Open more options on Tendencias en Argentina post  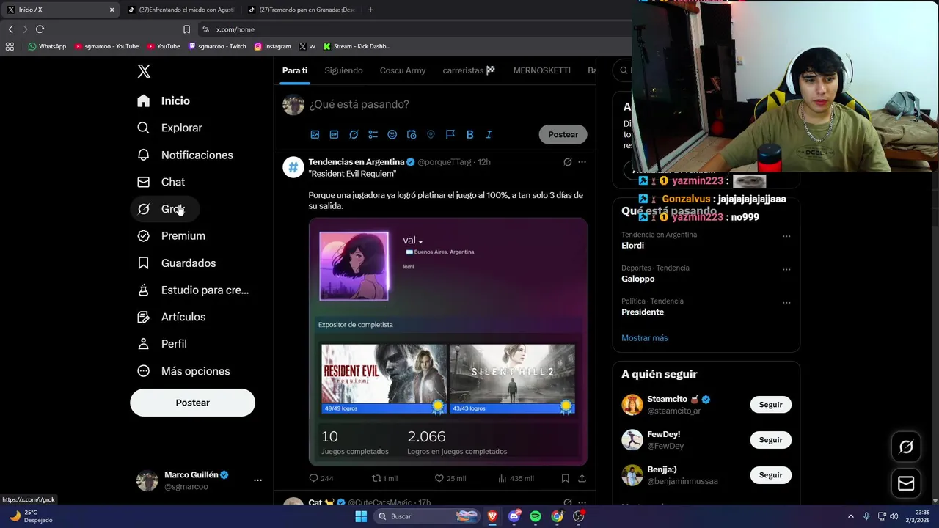[582, 162]
